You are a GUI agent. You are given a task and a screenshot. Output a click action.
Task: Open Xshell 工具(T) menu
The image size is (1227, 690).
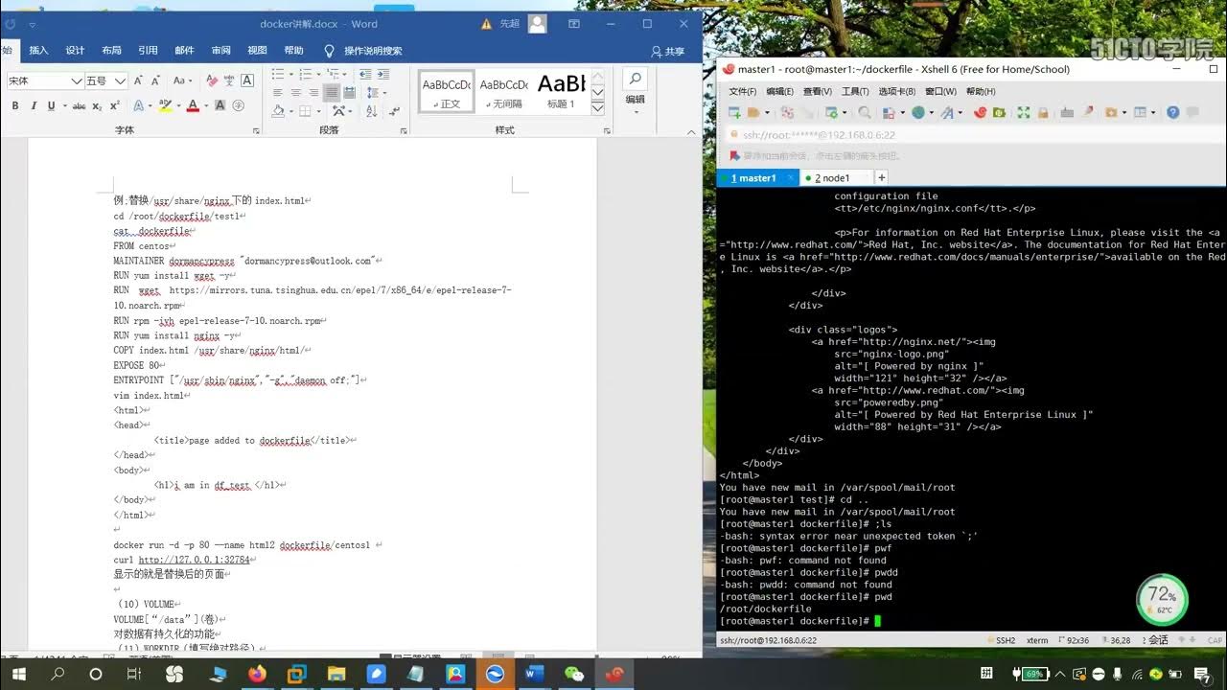point(855,91)
